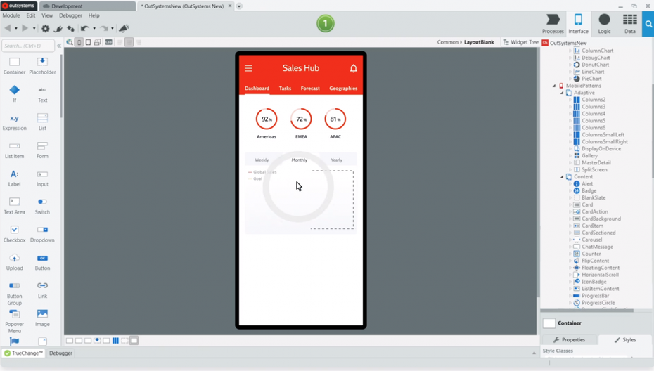Viewport: 654px width, 371px height.
Task: Expand the Gallery tree item
Action: (x=570, y=156)
